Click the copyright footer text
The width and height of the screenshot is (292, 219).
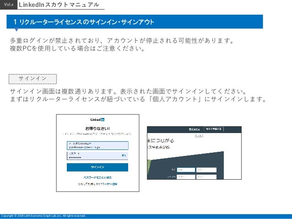point(43,216)
